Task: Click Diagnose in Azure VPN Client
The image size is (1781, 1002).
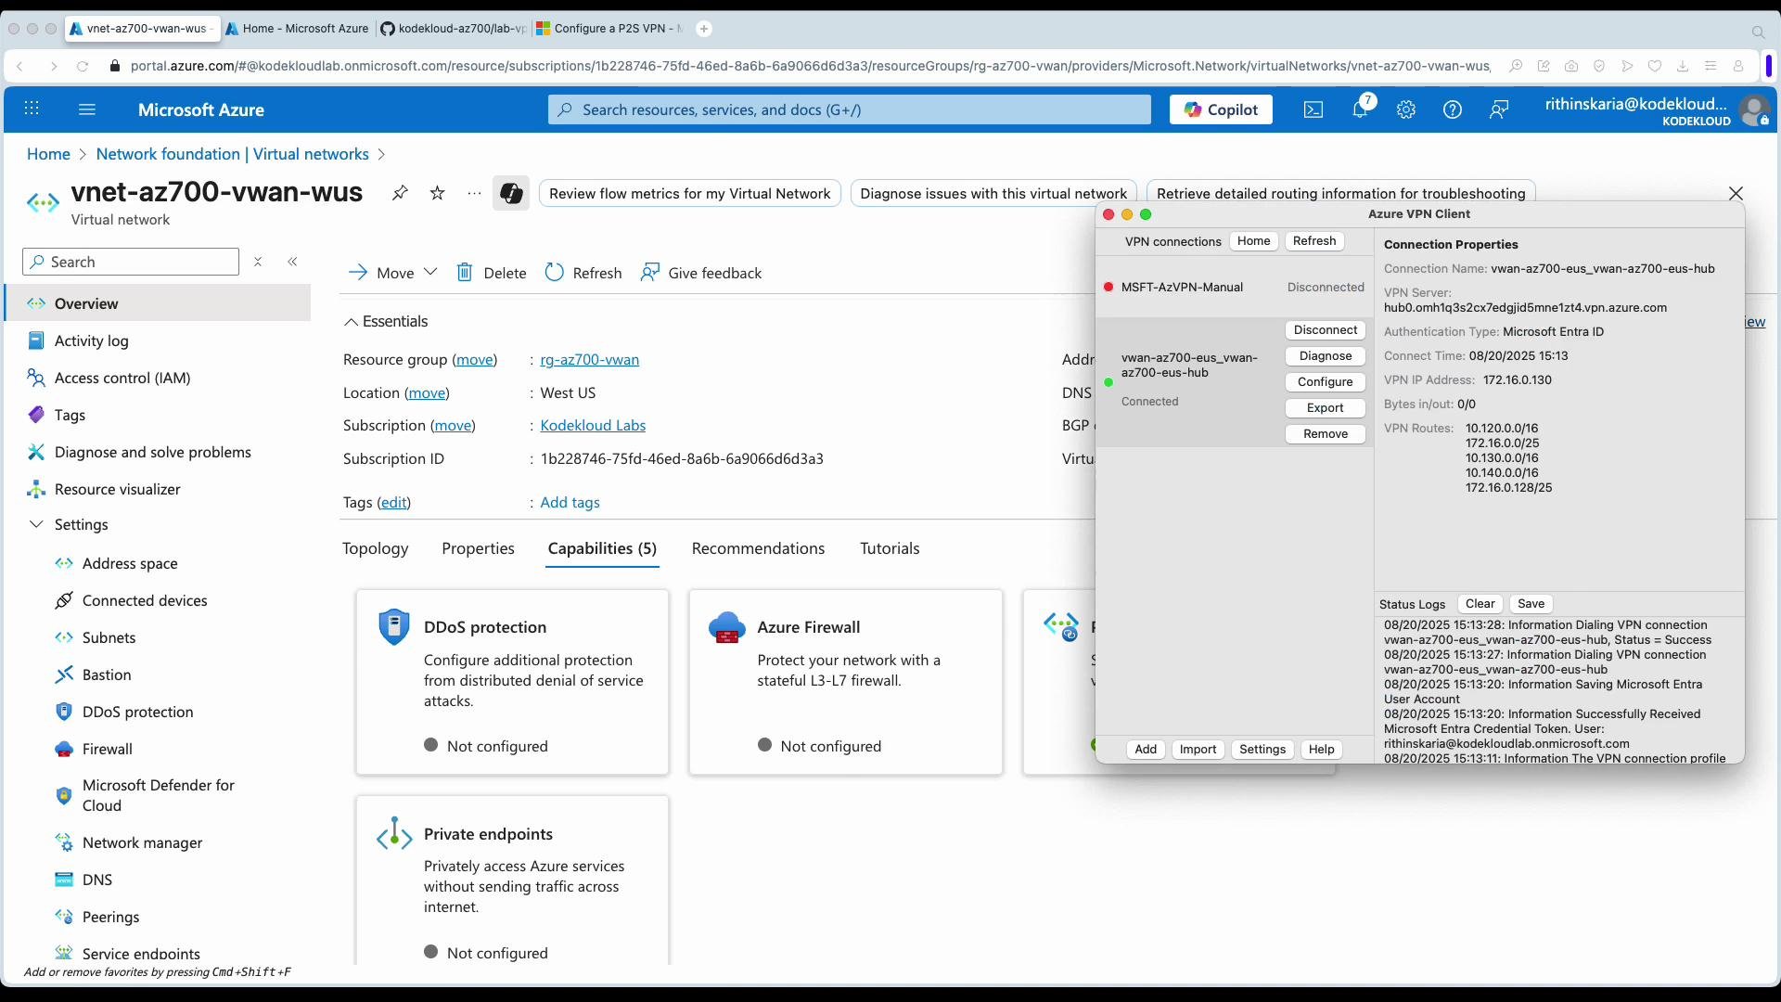Action: [1325, 356]
